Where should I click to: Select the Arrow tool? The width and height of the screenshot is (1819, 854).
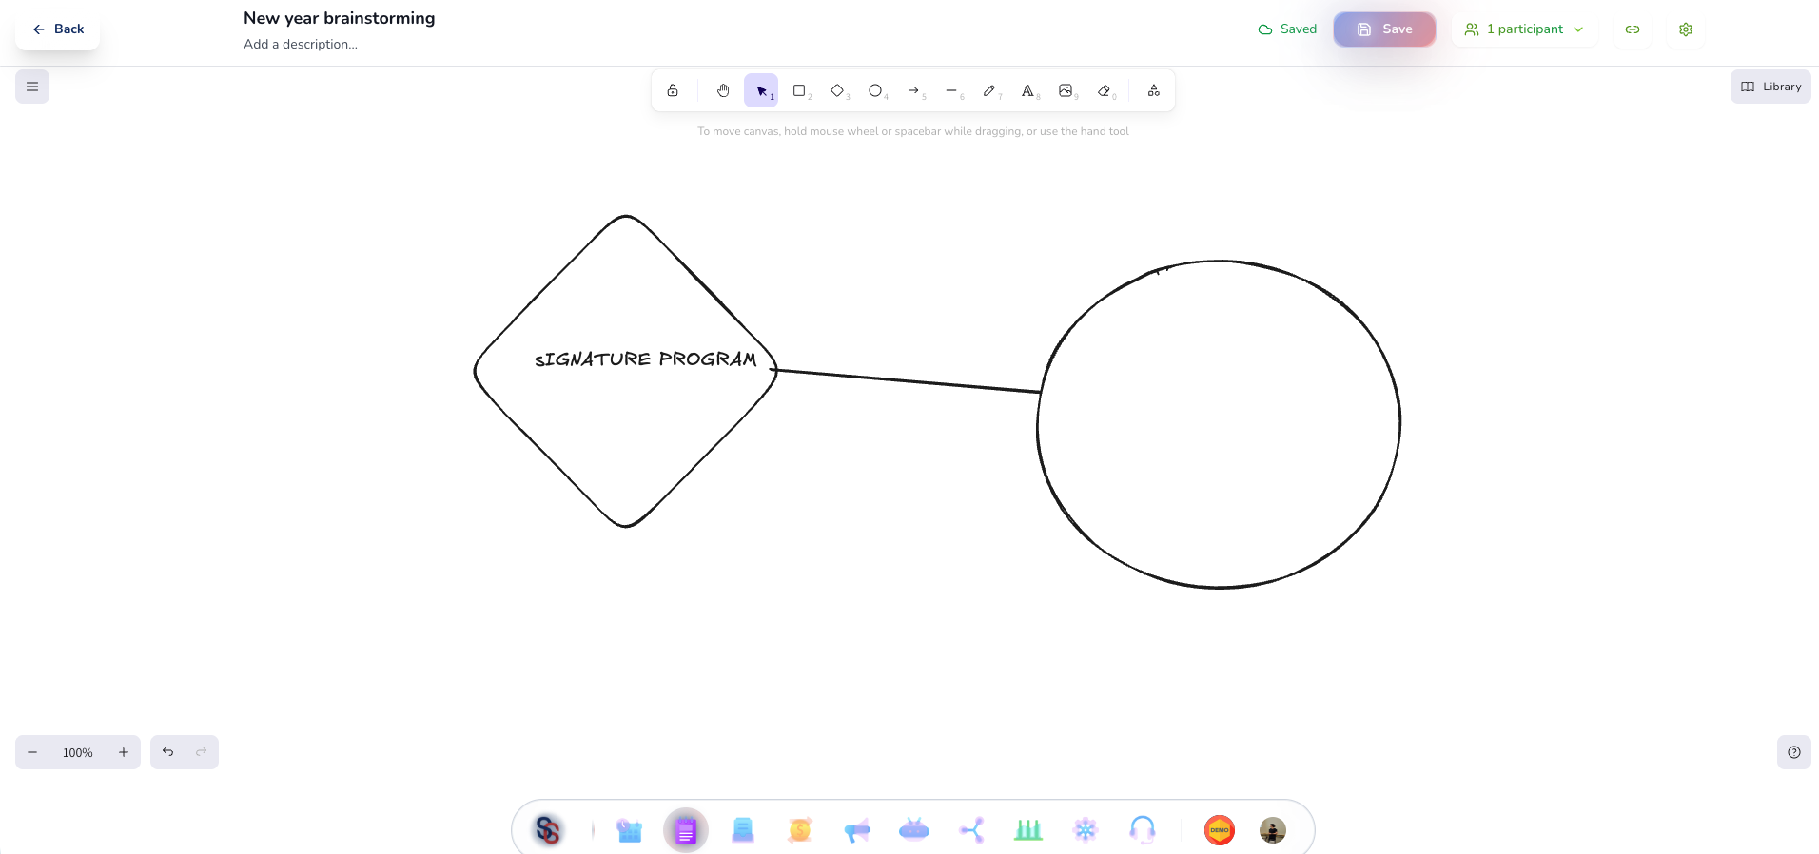[913, 90]
